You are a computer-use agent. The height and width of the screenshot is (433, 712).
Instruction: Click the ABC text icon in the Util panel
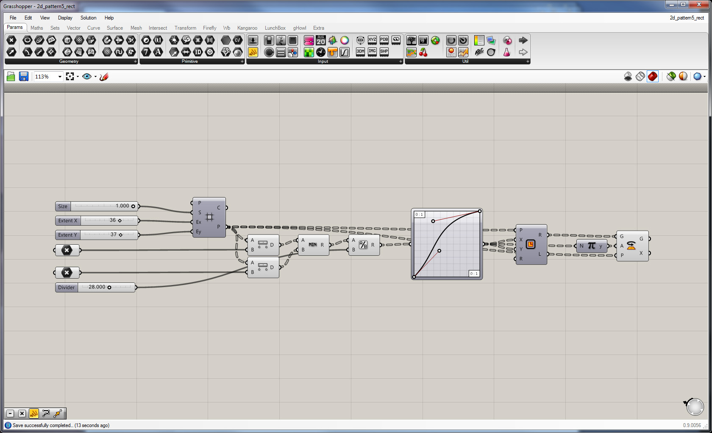click(479, 52)
